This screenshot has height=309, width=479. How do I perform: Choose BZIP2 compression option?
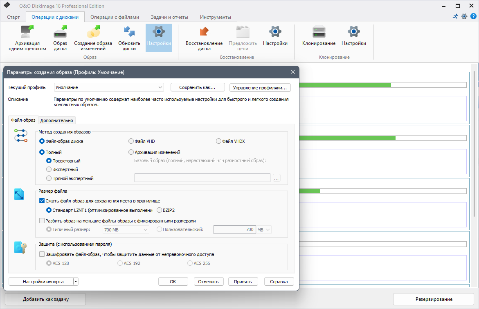pyautogui.click(x=159, y=210)
